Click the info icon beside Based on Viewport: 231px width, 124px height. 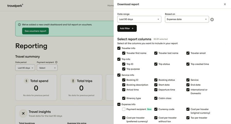tap(212, 19)
